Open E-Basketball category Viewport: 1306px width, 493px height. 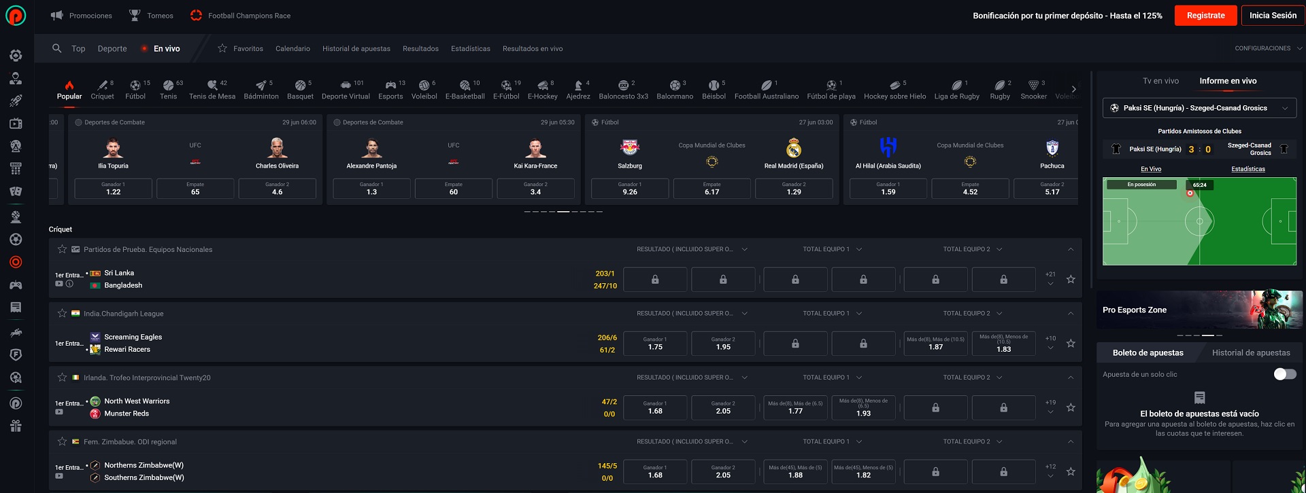[465, 90]
